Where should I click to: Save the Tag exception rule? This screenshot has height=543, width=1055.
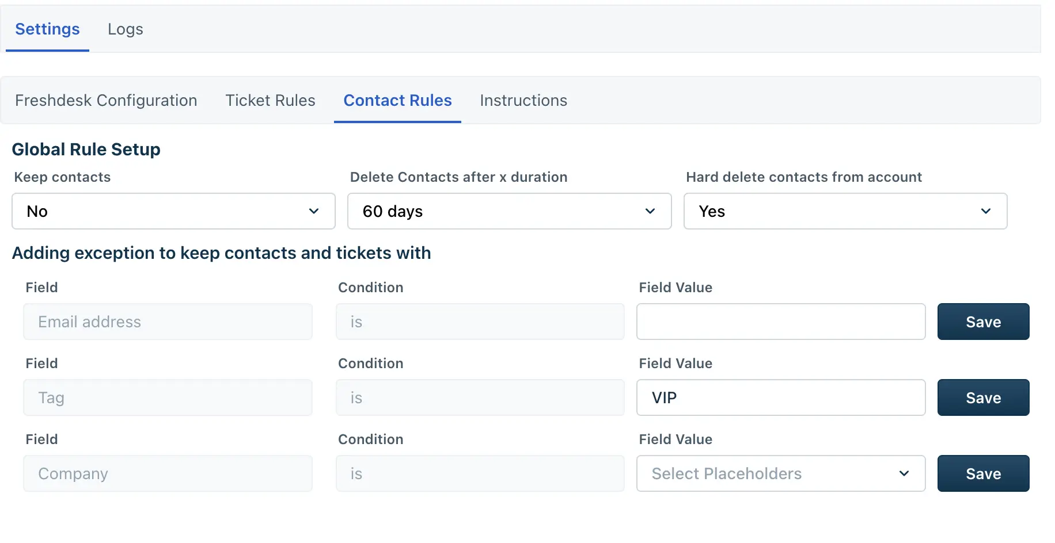click(983, 397)
